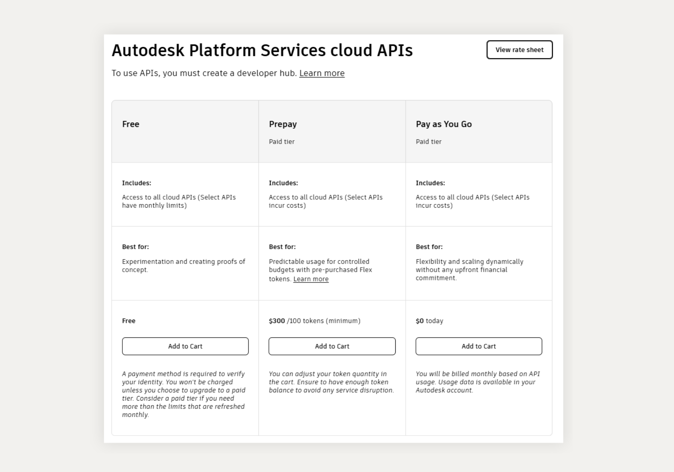
Task: Click the Prepay Paid tier subtitle
Action: coord(281,142)
